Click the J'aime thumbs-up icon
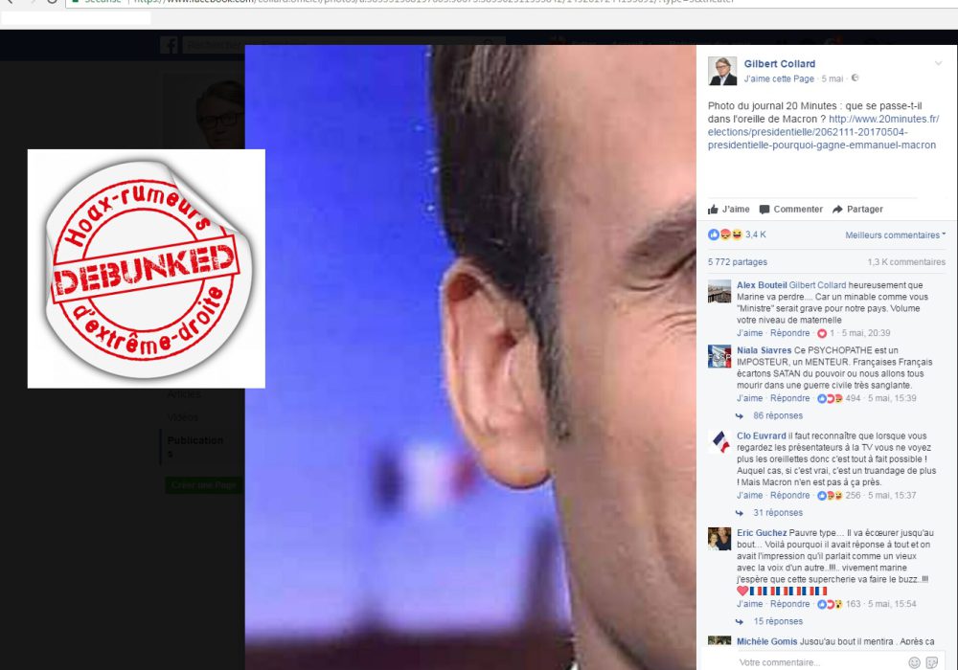This screenshot has height=670, width=958. click(713, 210)
